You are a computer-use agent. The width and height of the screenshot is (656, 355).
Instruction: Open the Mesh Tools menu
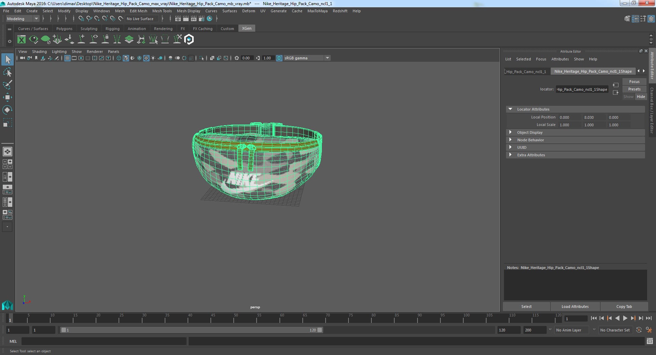pyautogui.click(x=162, y=11)
